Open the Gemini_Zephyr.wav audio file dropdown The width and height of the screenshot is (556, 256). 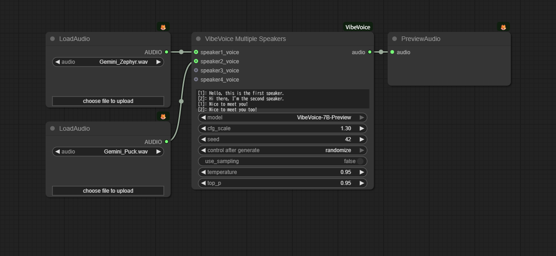[x=108, y=62]
